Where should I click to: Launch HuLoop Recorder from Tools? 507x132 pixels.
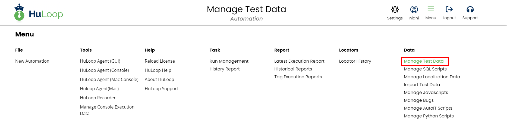pyautogui.click(x=98, y=98)
